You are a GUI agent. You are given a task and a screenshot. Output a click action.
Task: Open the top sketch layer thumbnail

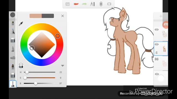tap(165, 34)
